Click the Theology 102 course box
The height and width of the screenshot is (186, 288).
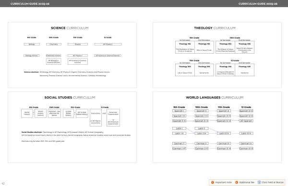(185, 47)
